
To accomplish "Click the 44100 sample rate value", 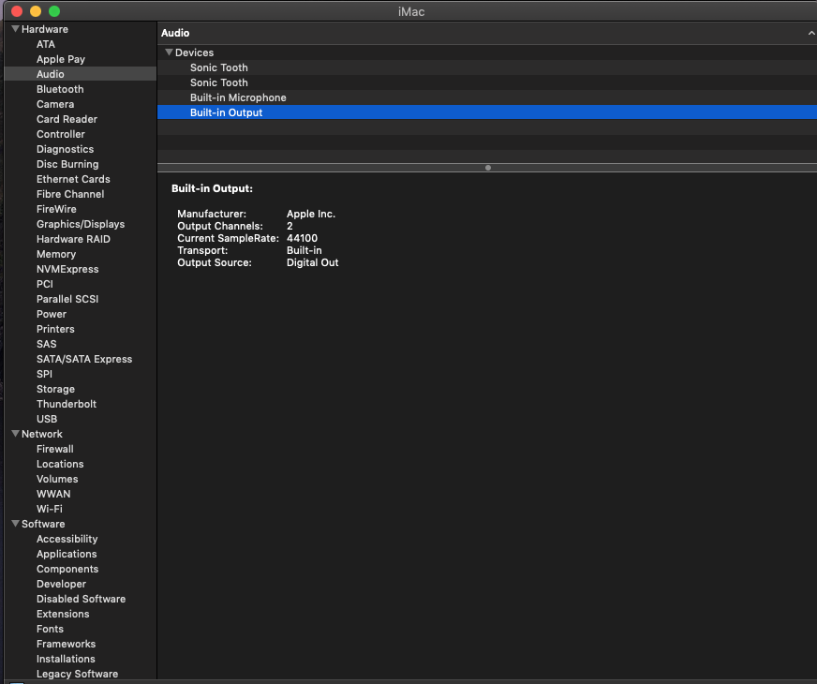I will 302,238.
